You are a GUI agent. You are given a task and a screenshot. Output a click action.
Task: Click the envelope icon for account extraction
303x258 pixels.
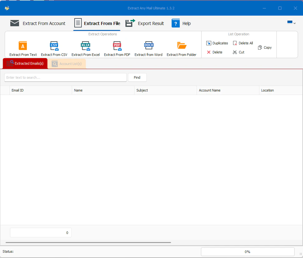click(x=14, y=23)
